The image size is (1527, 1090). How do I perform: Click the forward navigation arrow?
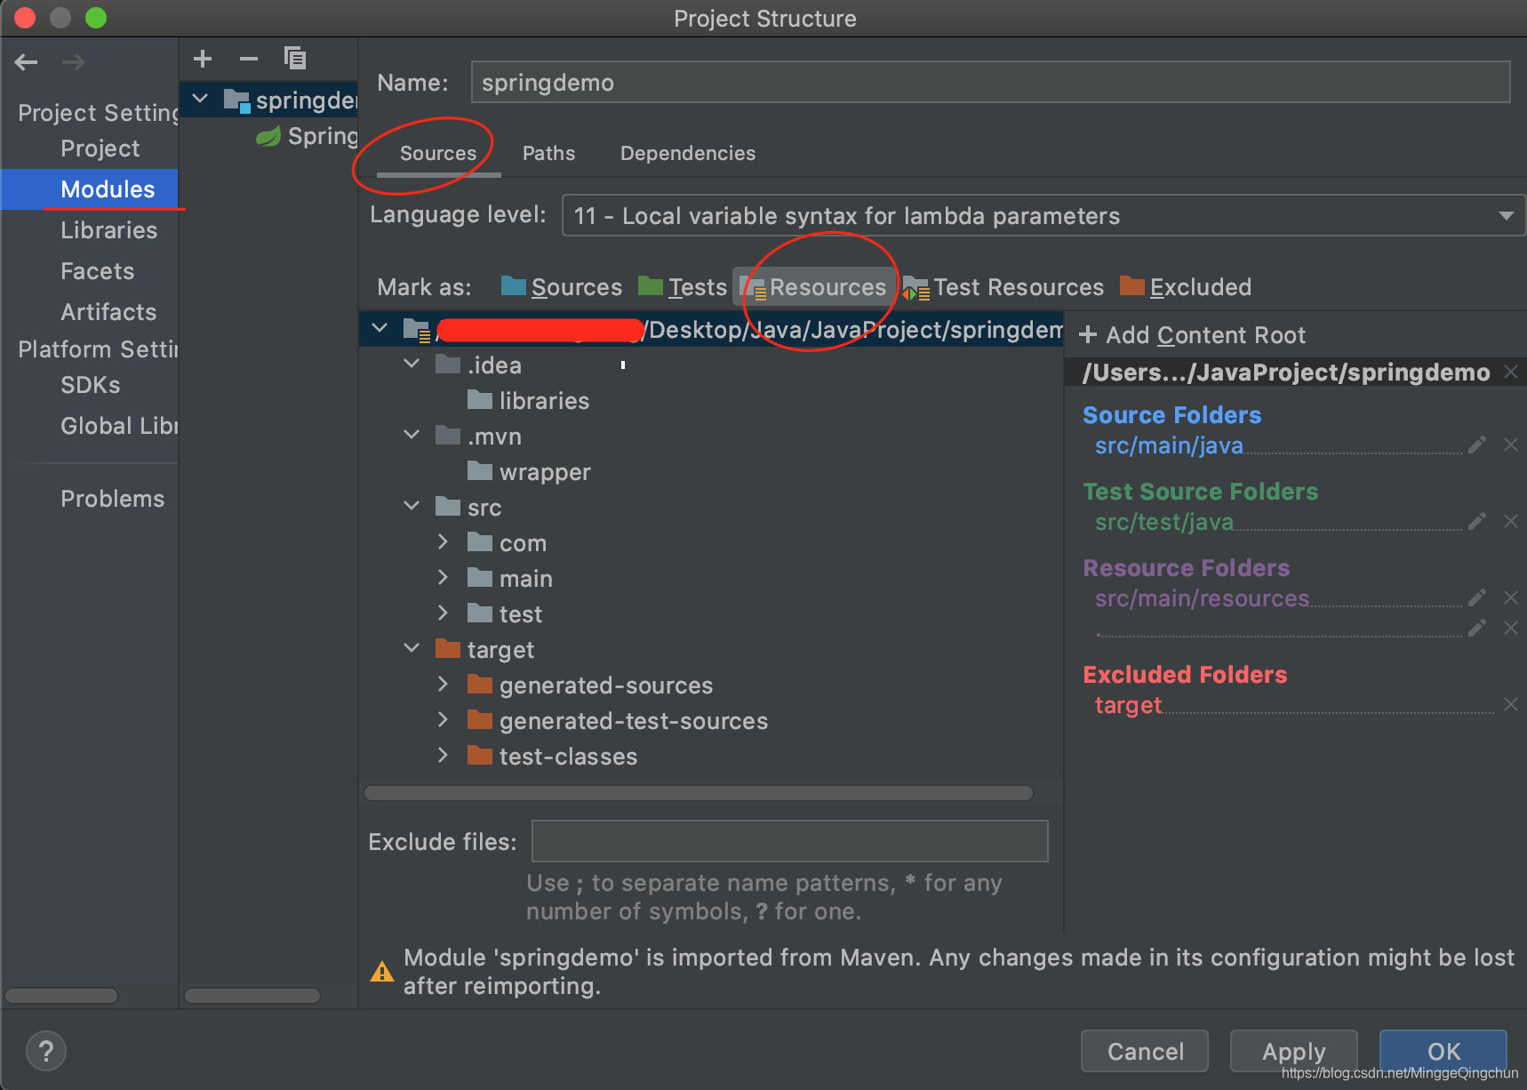tap(74, 62)
